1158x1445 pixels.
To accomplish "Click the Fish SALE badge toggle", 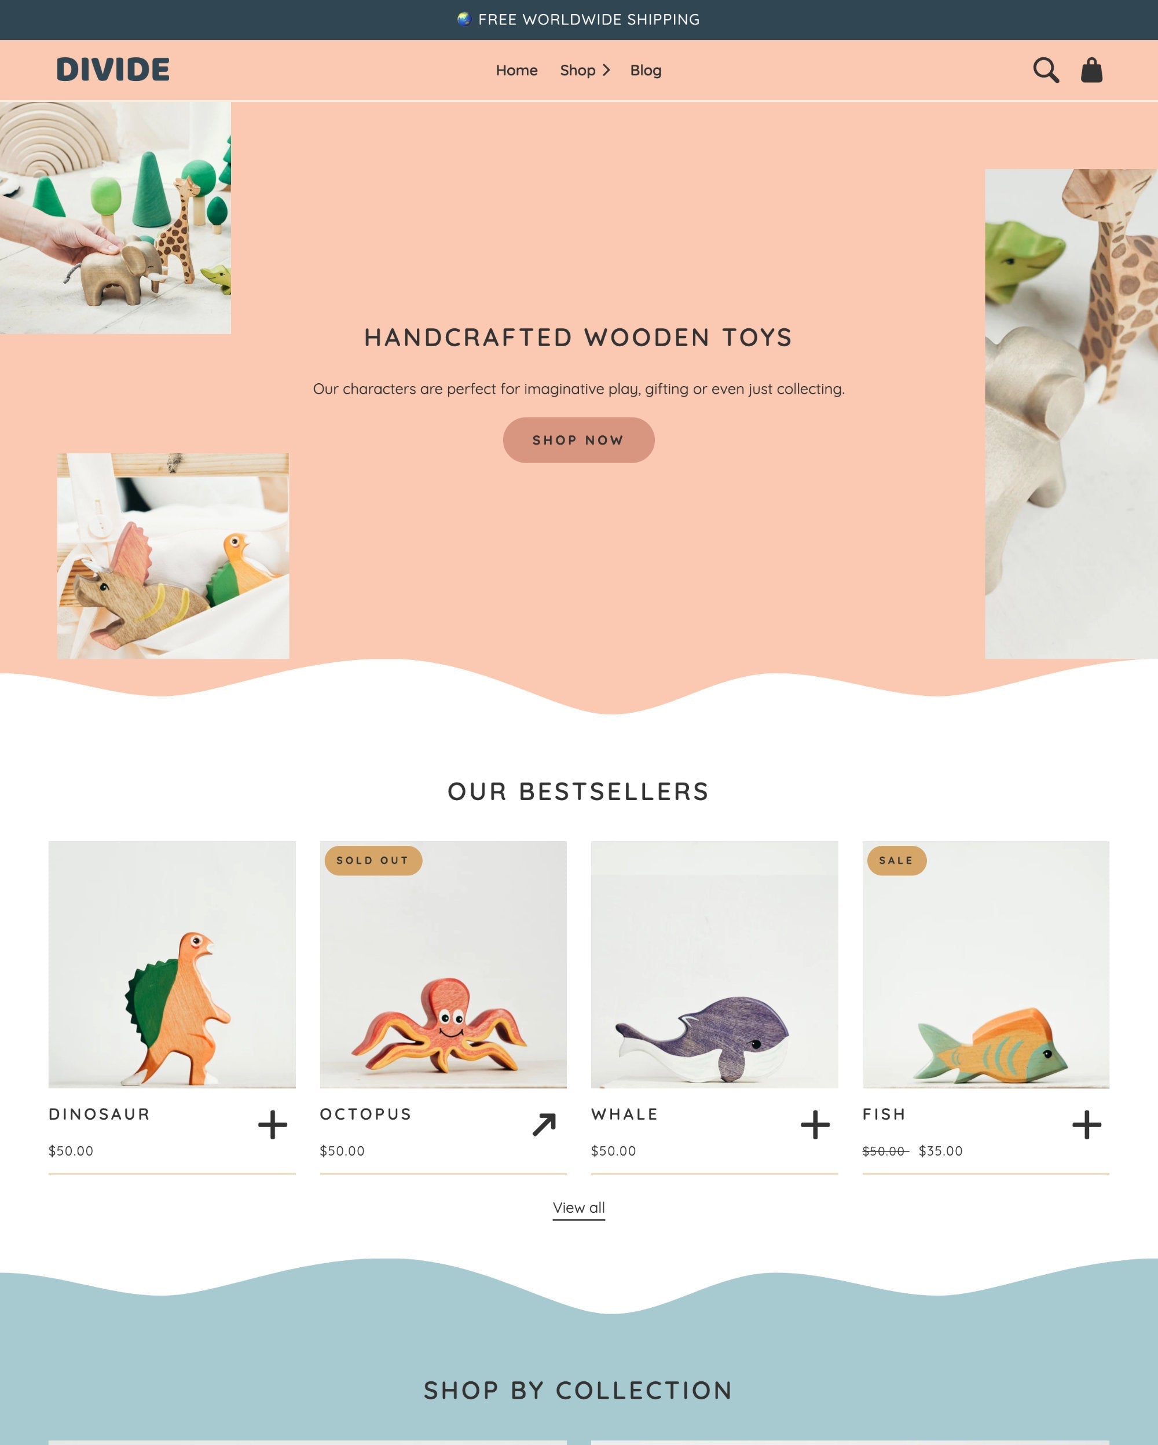I will (x=896, y=860).
